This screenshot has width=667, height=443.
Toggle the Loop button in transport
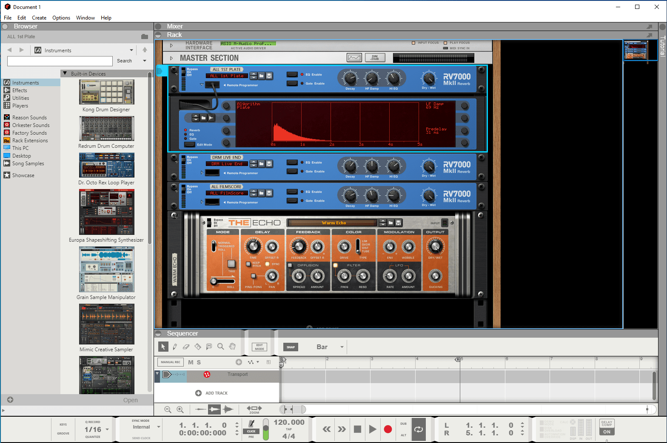419,429
